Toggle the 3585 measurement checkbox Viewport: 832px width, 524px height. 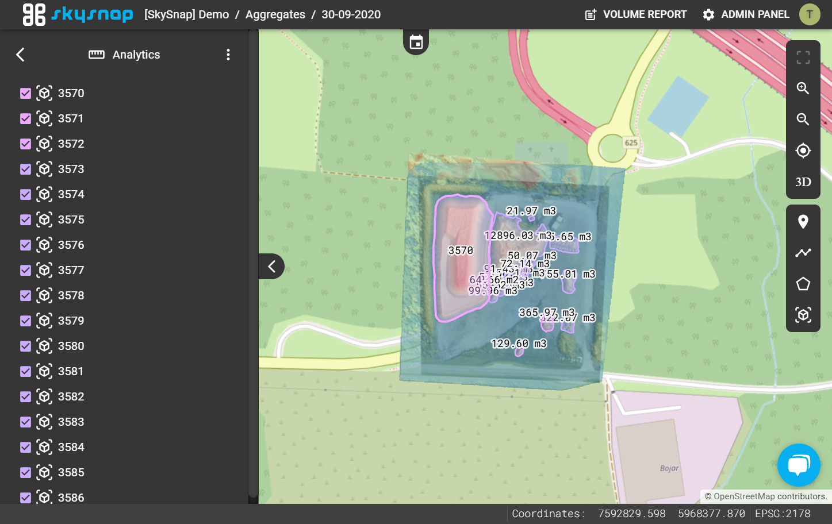[x=25, y=472]
